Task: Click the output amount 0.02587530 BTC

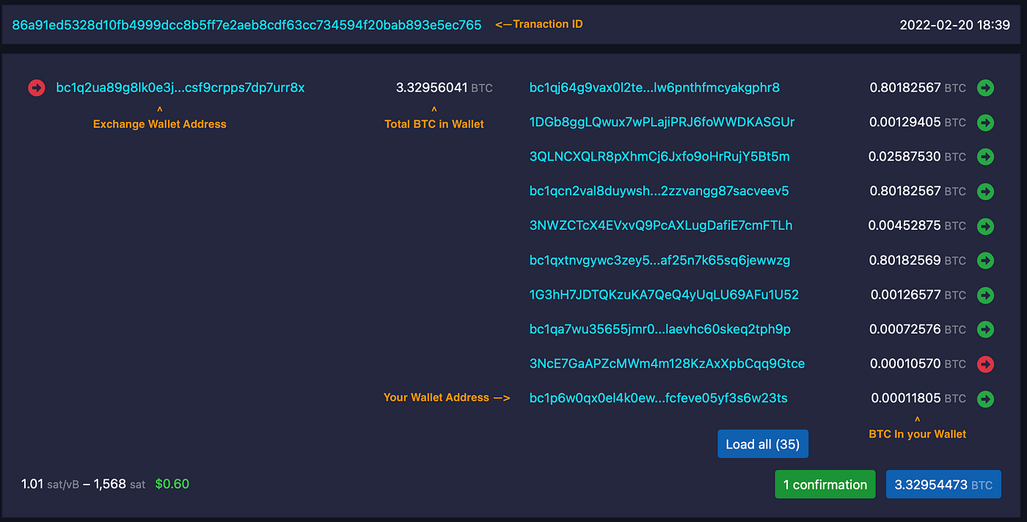Action: point(918,157)
